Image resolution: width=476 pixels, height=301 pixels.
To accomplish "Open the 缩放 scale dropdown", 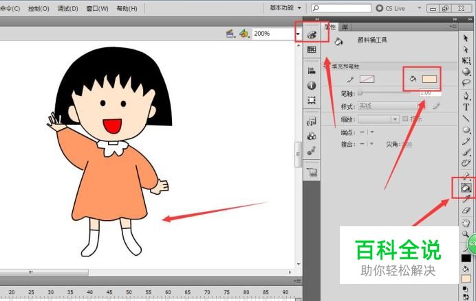I will [x=378, y=119].
